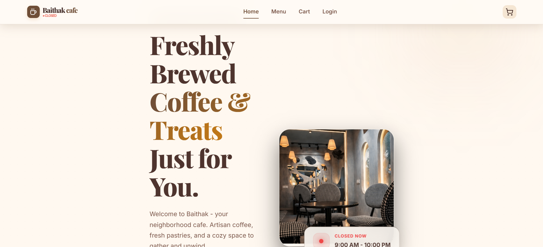
Task: Open the Cart navigation link
Action: pos(304,12)
